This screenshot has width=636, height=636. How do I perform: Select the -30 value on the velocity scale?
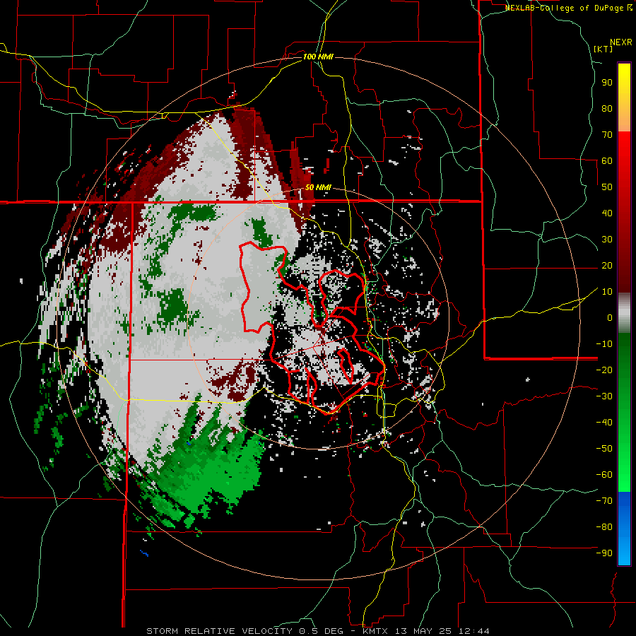coord(604,396)
